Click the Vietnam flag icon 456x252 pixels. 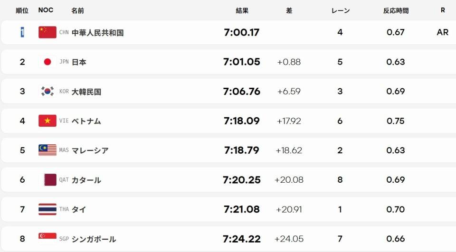pyautogui.click(x=47, y=121)
